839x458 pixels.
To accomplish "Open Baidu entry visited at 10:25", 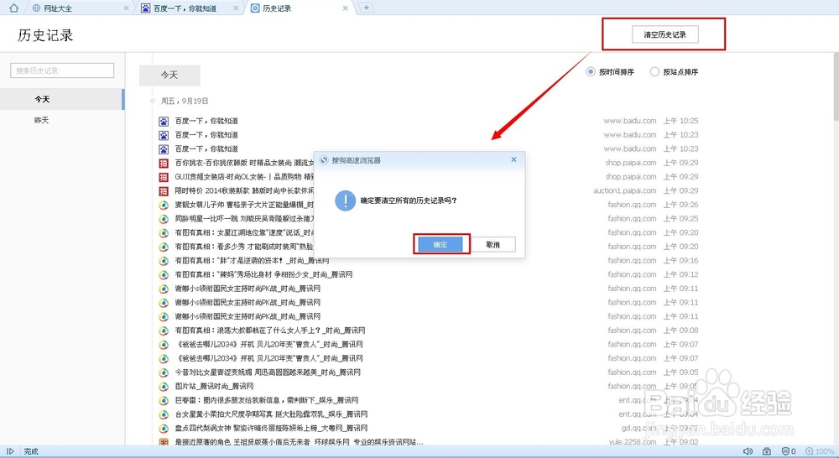I will click(206, 121).
